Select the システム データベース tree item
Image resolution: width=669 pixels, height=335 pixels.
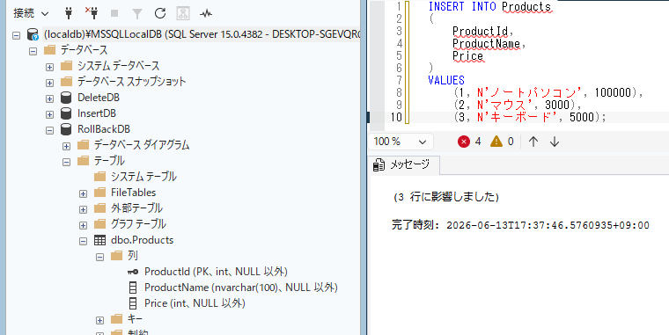pyautogui.click(x=118, y=66)
